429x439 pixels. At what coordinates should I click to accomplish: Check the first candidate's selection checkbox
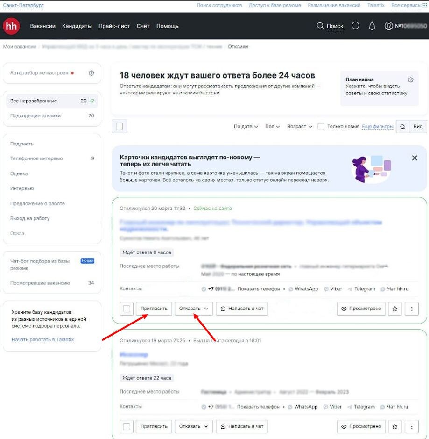(127, 309)
